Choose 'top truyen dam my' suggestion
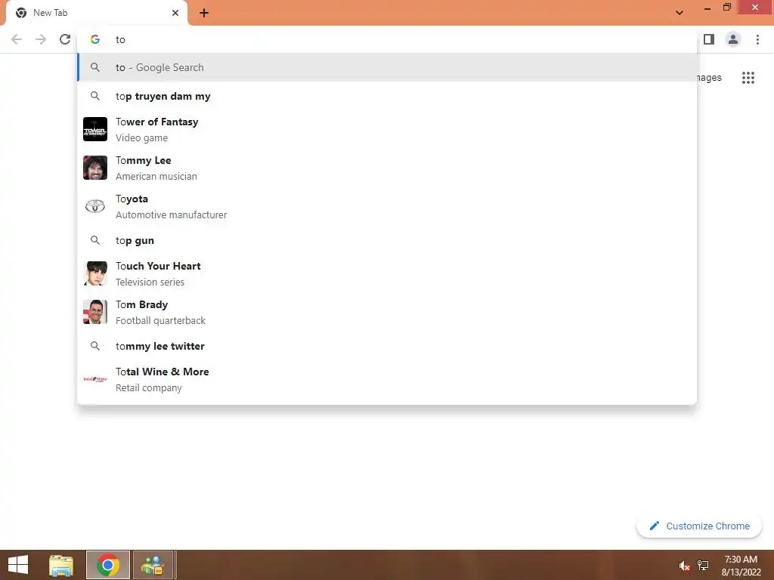The width and height of the screenshot is (774, 580). [x=387, y=96]
